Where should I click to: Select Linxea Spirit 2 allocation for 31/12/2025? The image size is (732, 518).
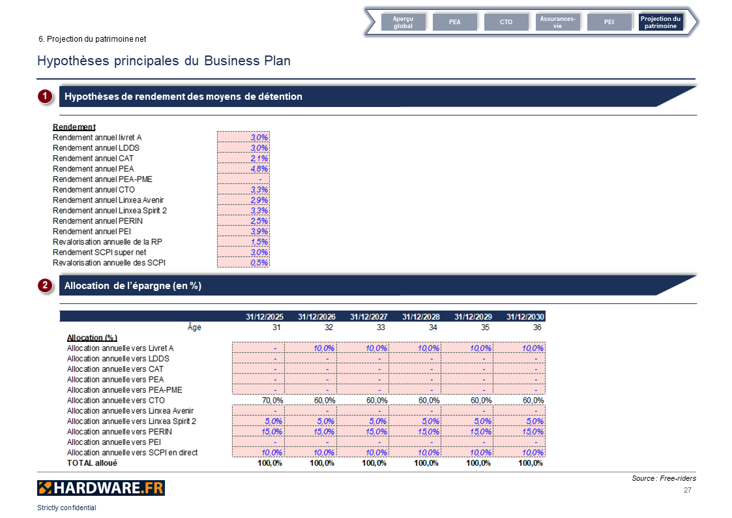pos(258,421)
